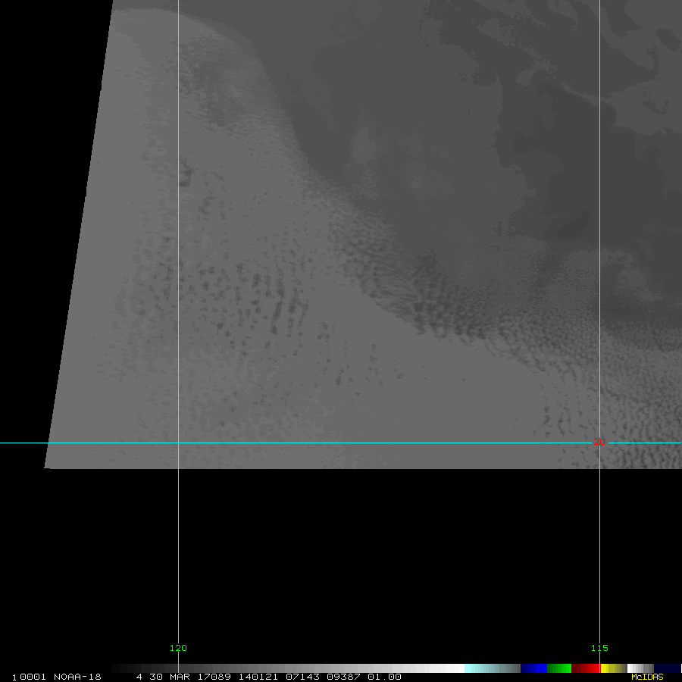Click the green 120 longitude label
This screenshot has width=682, height=682.
178,648
